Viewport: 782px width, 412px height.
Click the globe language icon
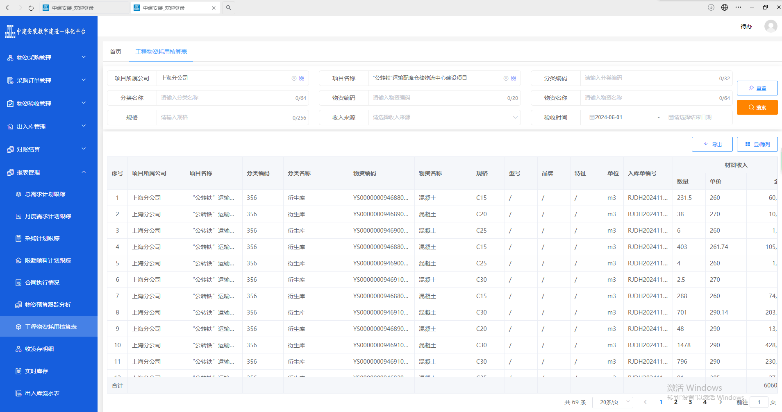tap(725, 7)
